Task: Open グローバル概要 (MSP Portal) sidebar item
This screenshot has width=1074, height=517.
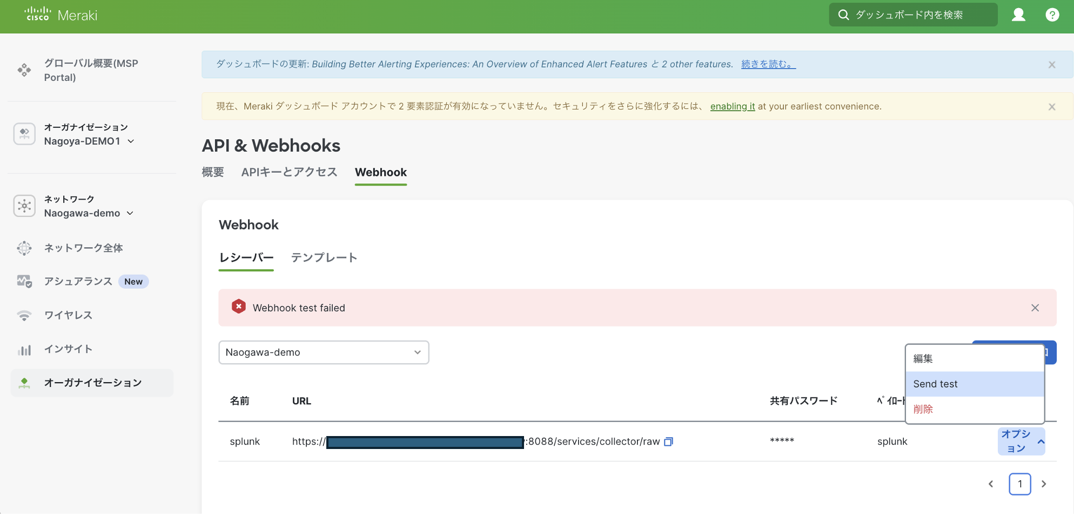Action: (x=91, y=70)
